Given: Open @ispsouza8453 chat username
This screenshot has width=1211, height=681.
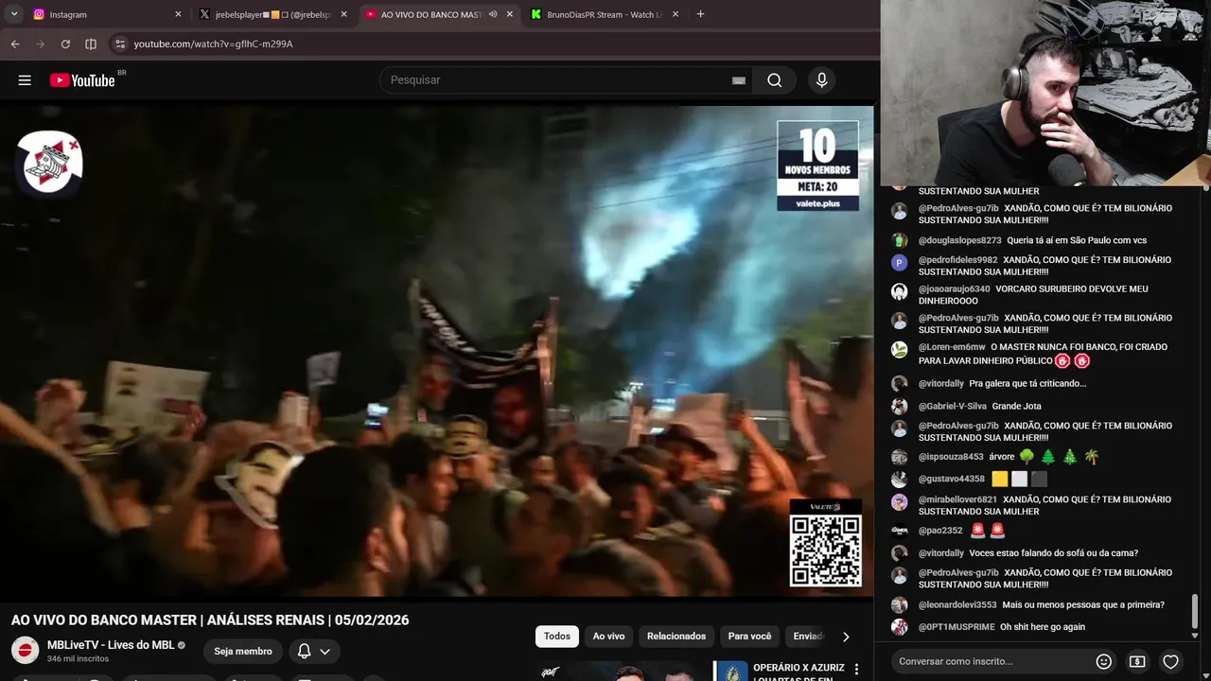Looking at the screenshot, I should click(951, 457).
